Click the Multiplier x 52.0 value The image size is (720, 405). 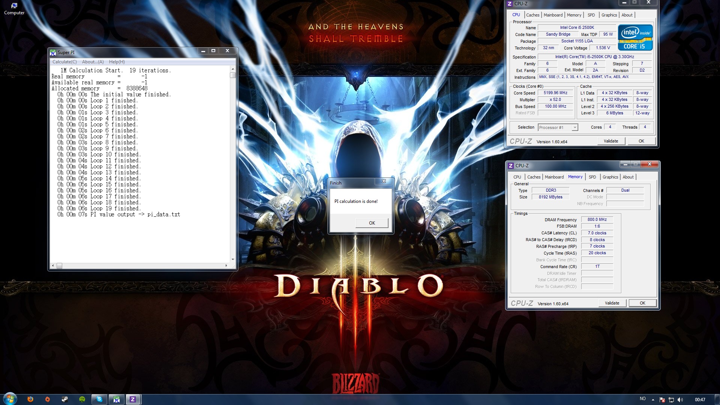click(x=555, y=99)
